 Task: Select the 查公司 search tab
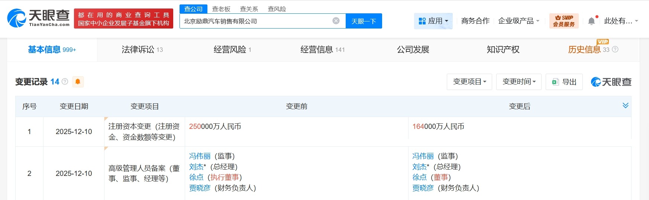(x=193, y=9)
